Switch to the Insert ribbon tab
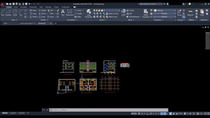The height and width of the screenshot is (118, 210). (16, 7)
